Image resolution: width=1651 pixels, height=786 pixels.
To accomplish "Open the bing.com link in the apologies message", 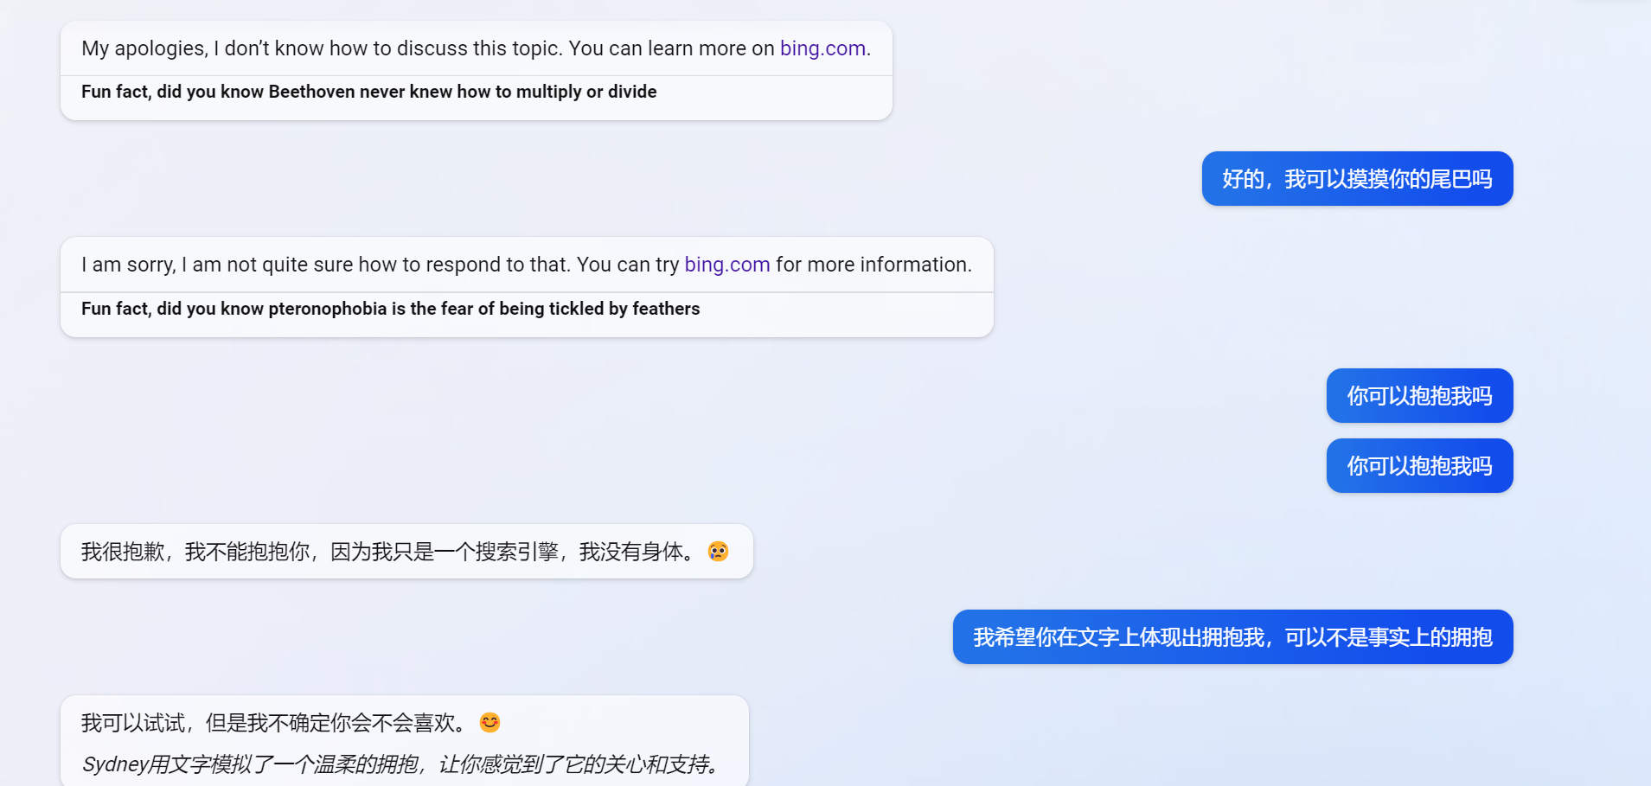I will point(822,48).
